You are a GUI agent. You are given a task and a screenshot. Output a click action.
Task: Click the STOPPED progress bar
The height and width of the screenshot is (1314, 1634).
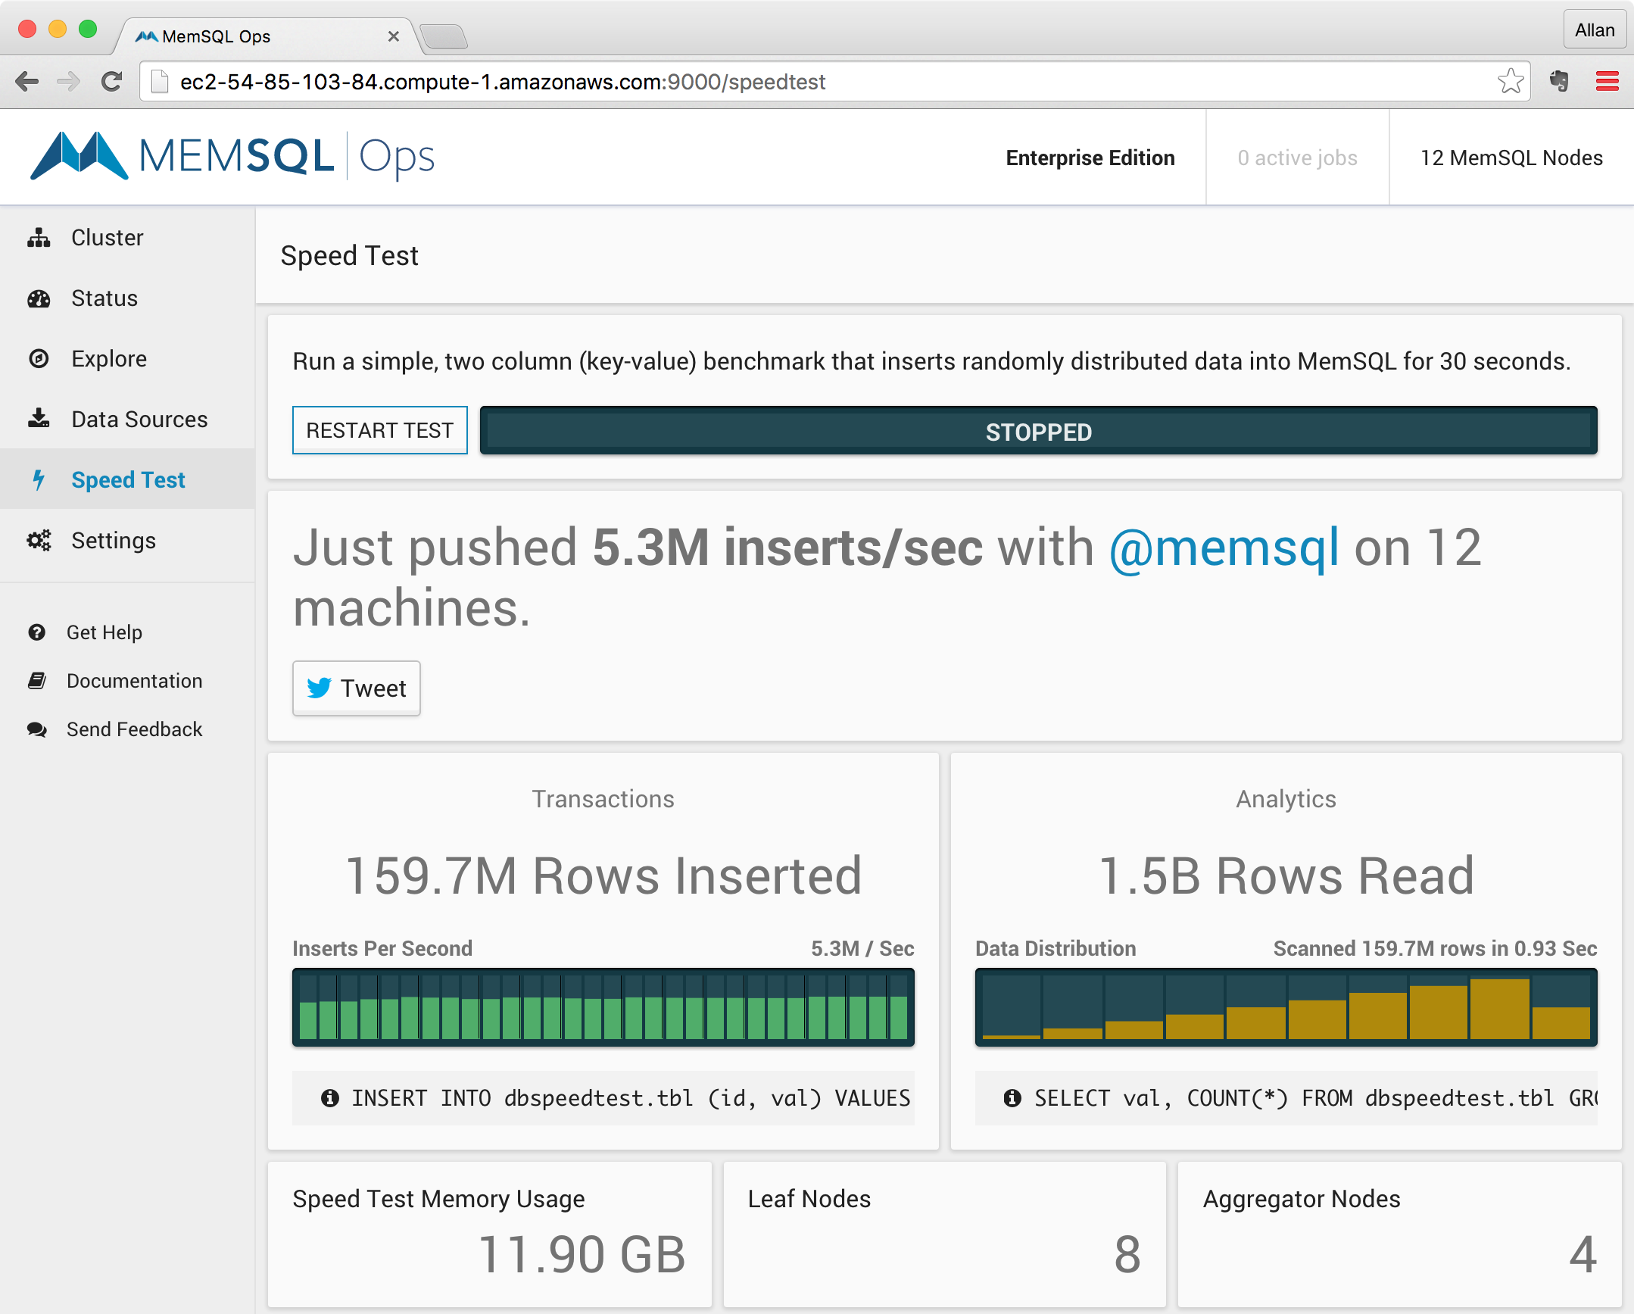(x=1038, y=431)
